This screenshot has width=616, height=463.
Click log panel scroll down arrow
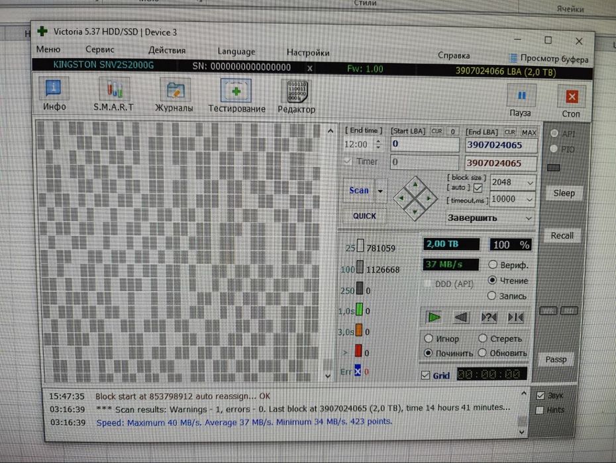pos(521,432)
